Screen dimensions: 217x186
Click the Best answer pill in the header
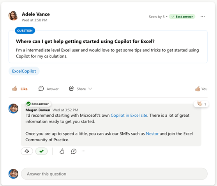(182, 17)
